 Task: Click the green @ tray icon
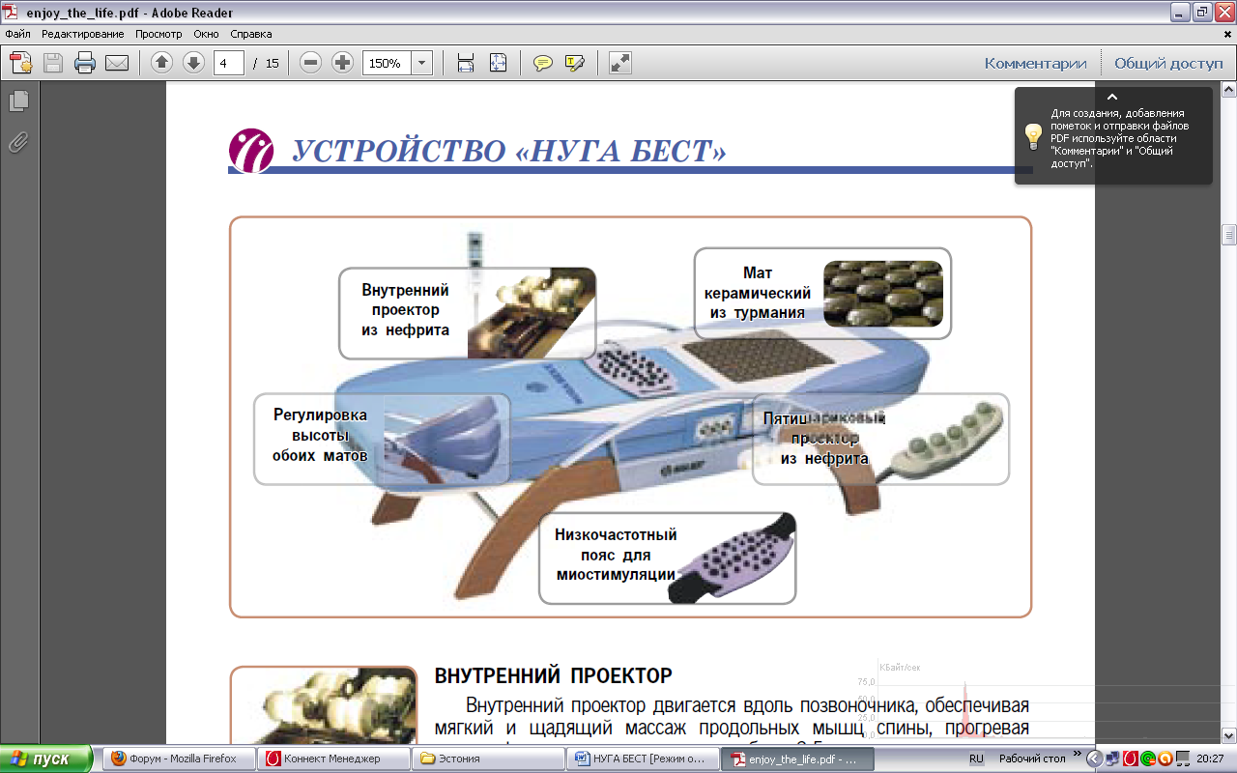point(1146,759)
